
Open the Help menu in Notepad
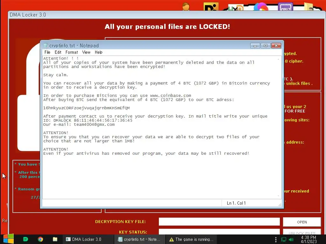(99, 52)
